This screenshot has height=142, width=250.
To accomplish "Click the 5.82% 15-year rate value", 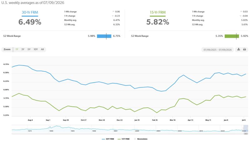I will tap(158, 22).
